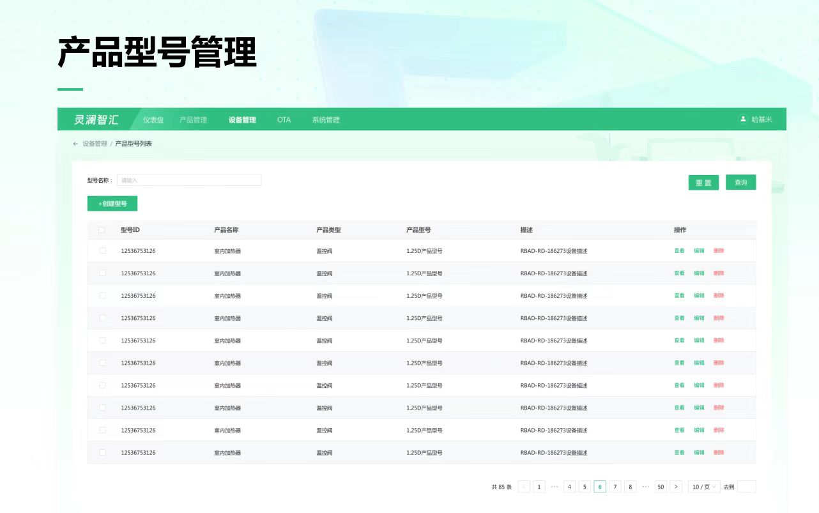Toggle the select-all checkbox in table header
The width and height of the screenshot is (819, 513).
point(102,230)
